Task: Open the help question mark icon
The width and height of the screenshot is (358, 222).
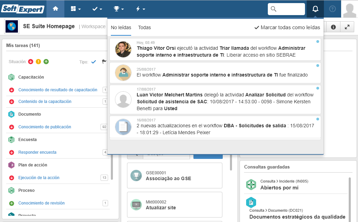Action: [333, 9]
